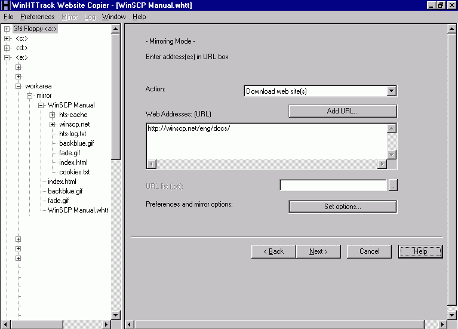Collapse the WinSCP Manual folder

coord(41,105)
